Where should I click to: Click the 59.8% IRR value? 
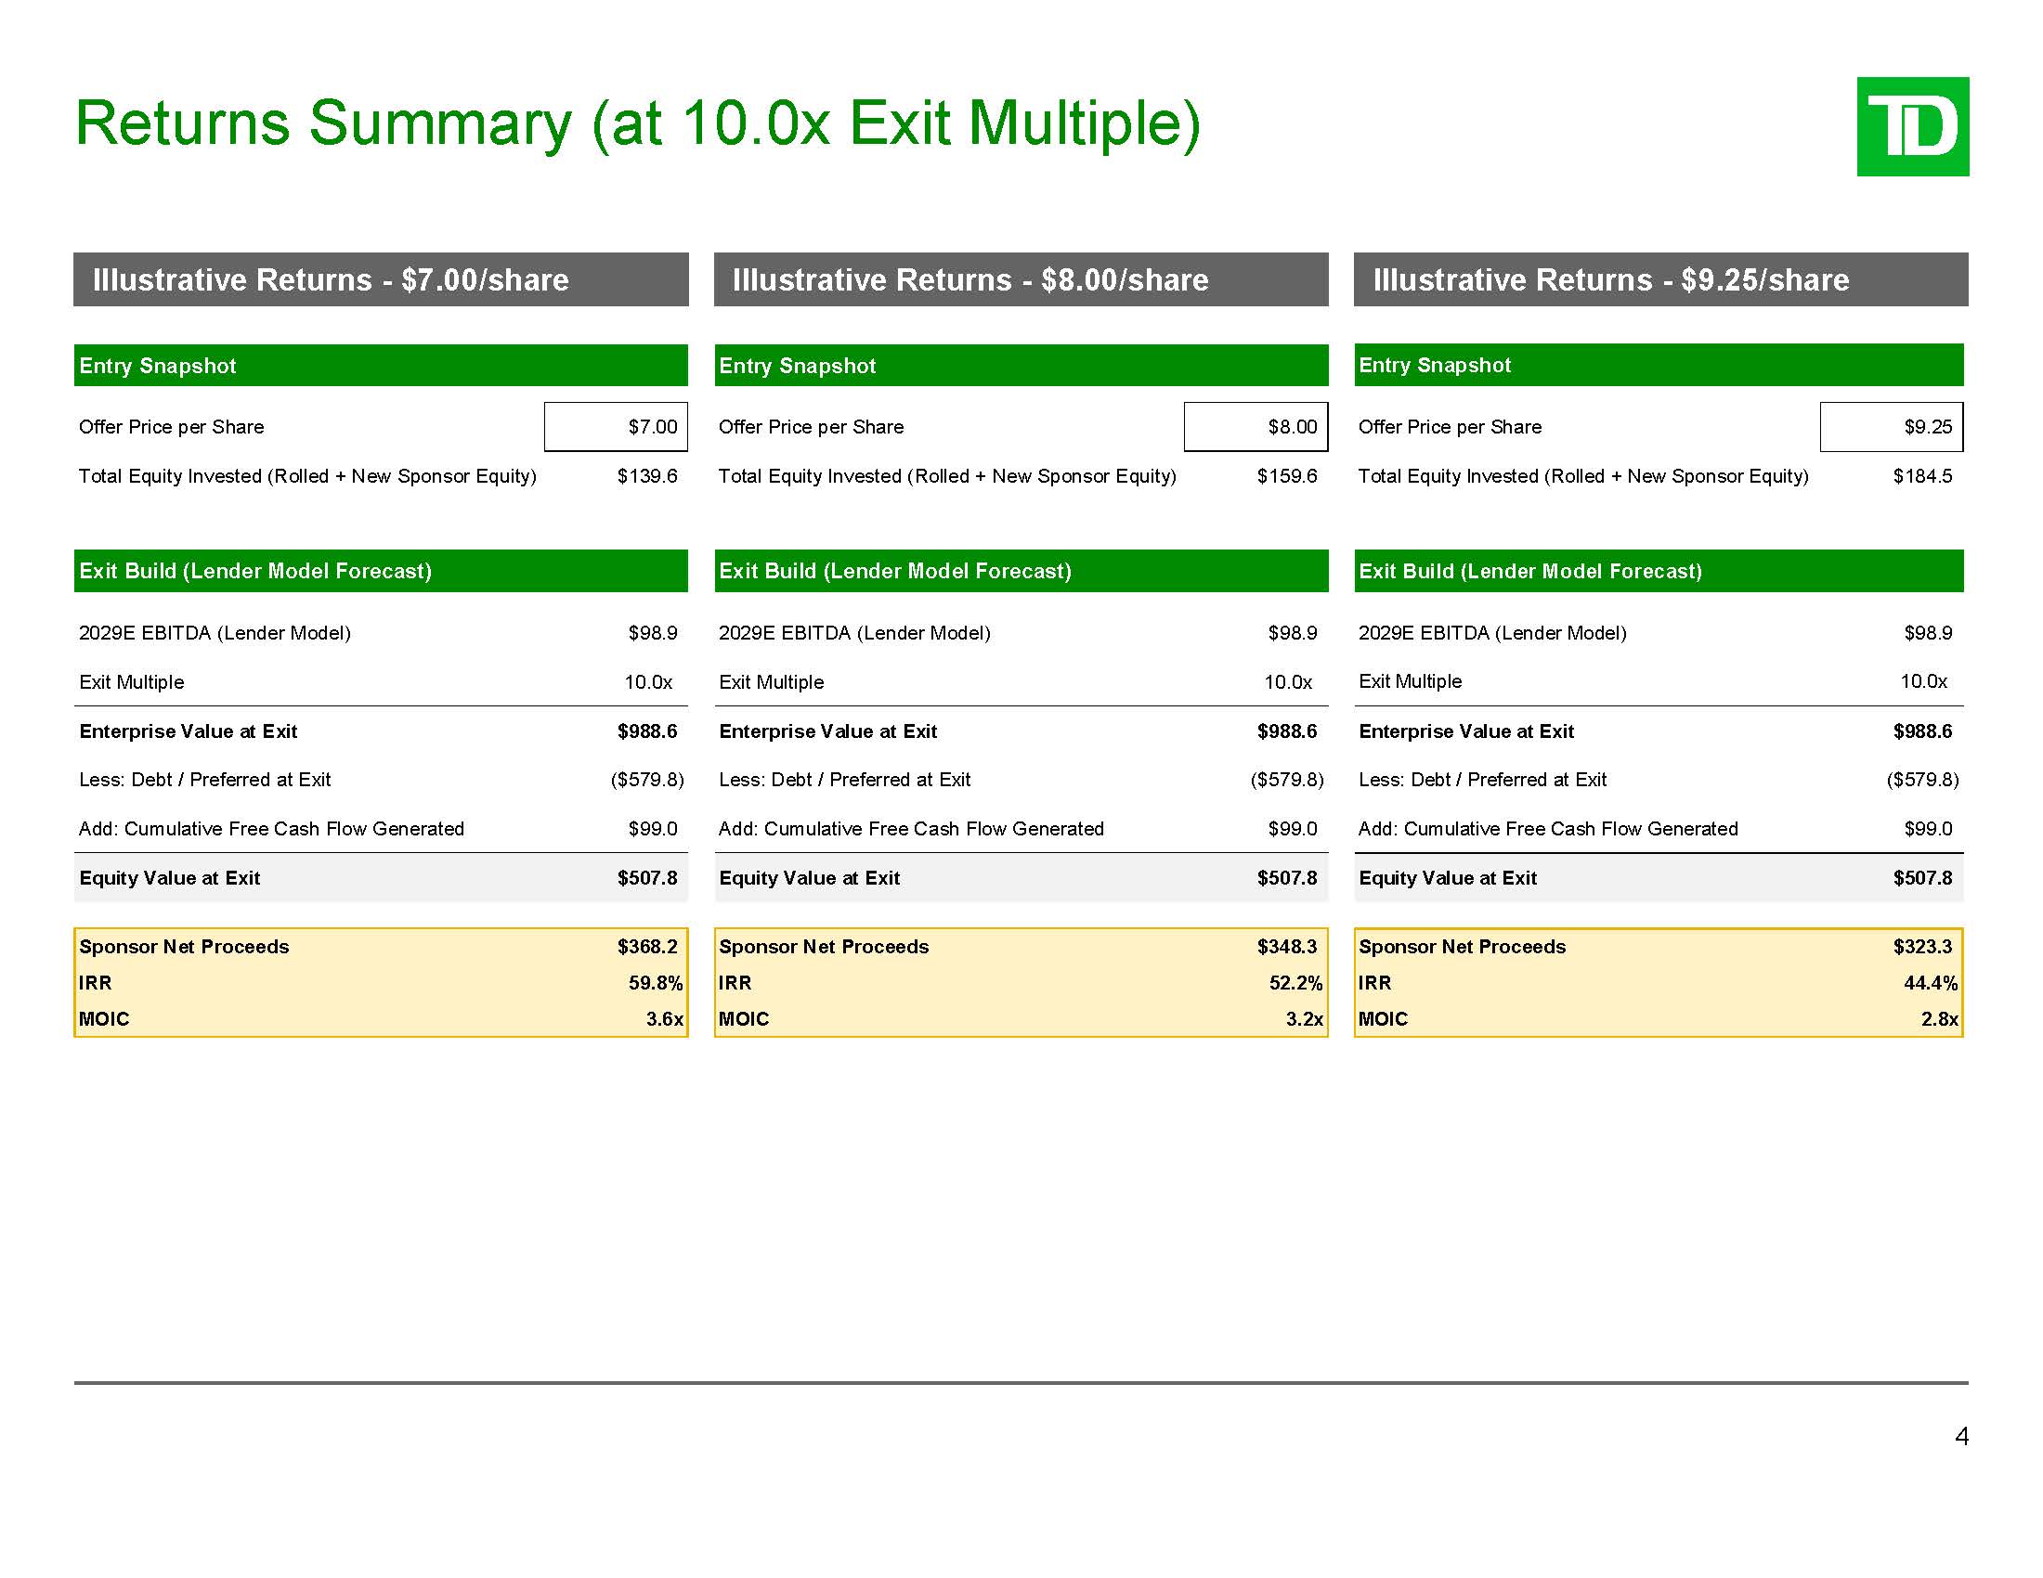655,983
